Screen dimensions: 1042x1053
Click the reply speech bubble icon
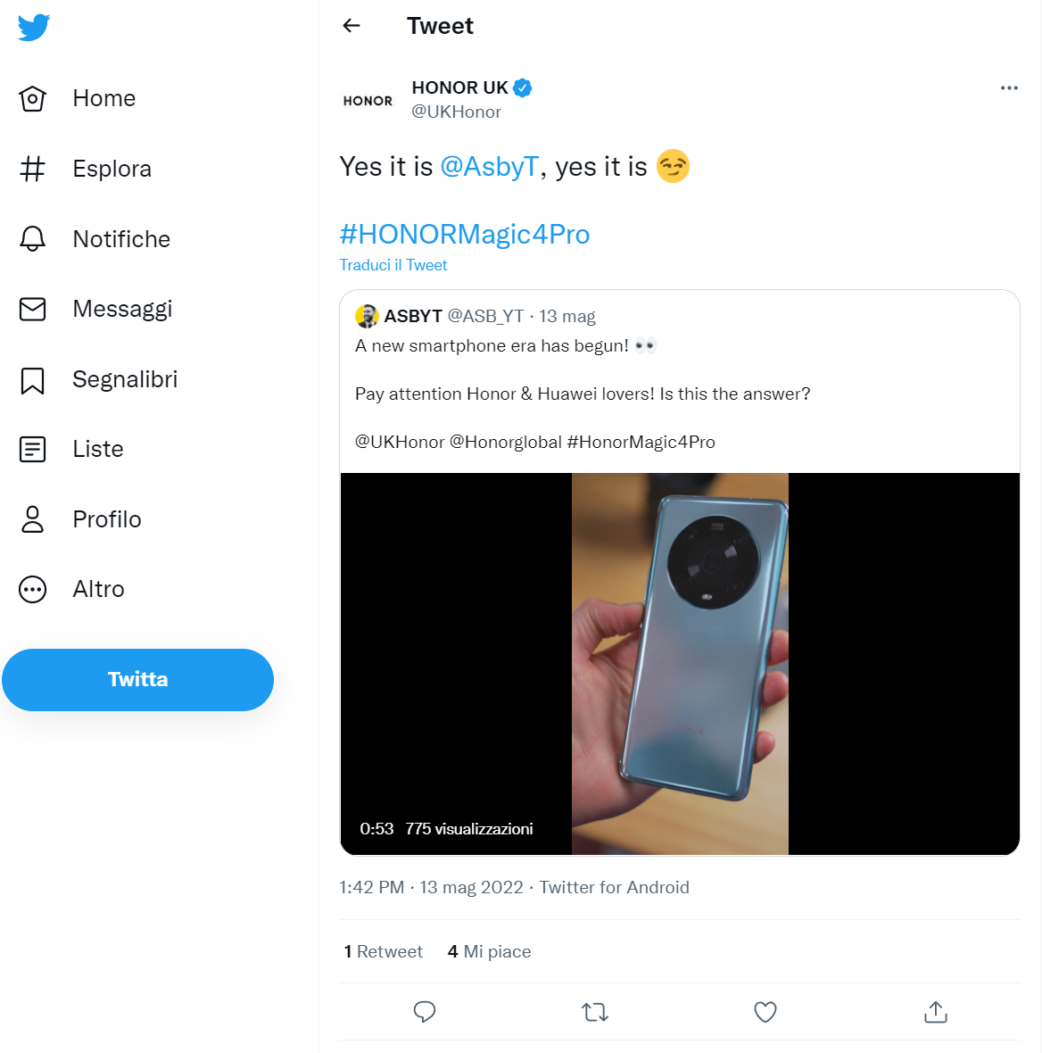coord(425,1012)
